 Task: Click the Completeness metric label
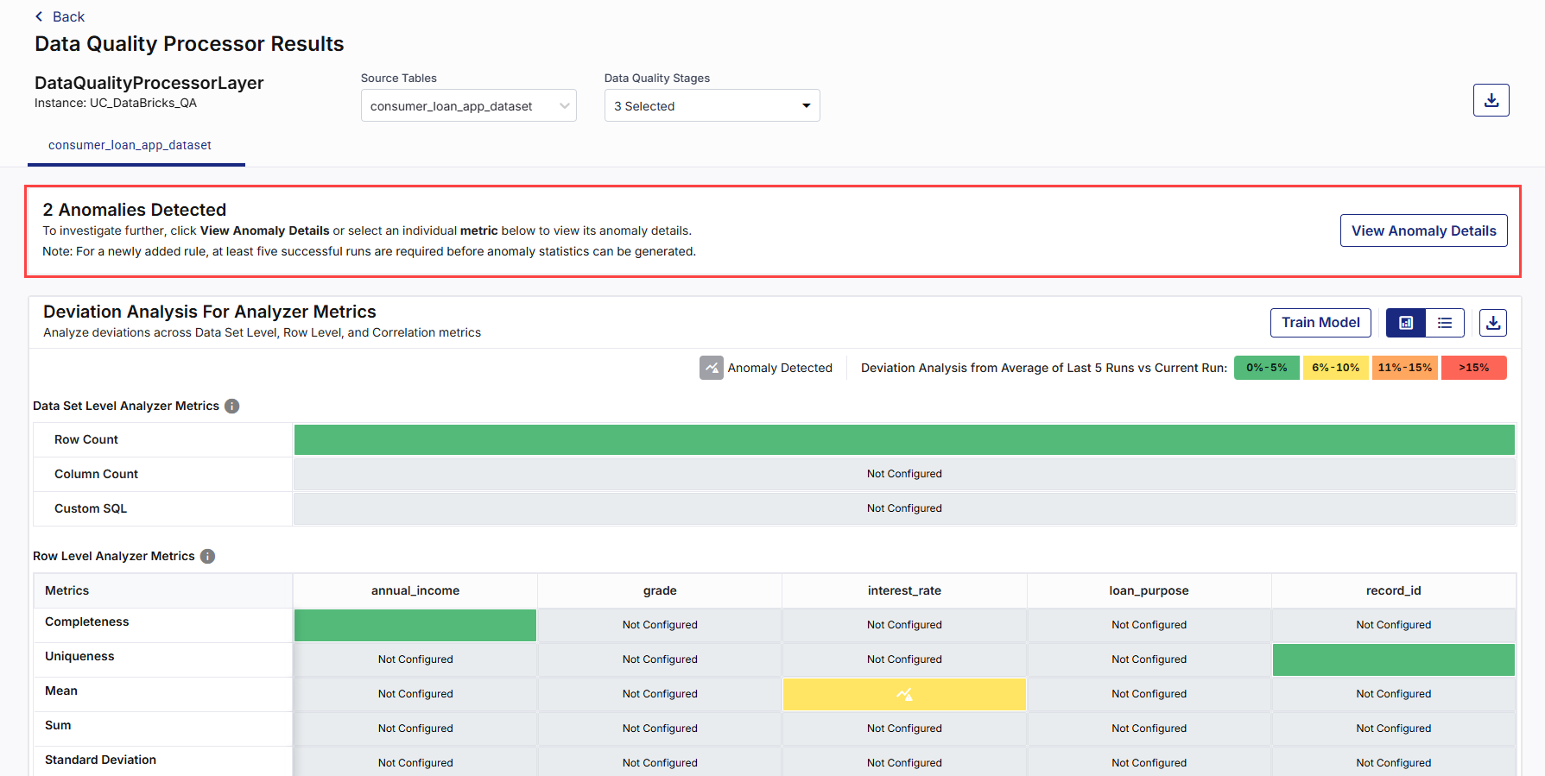pos(86,621)
